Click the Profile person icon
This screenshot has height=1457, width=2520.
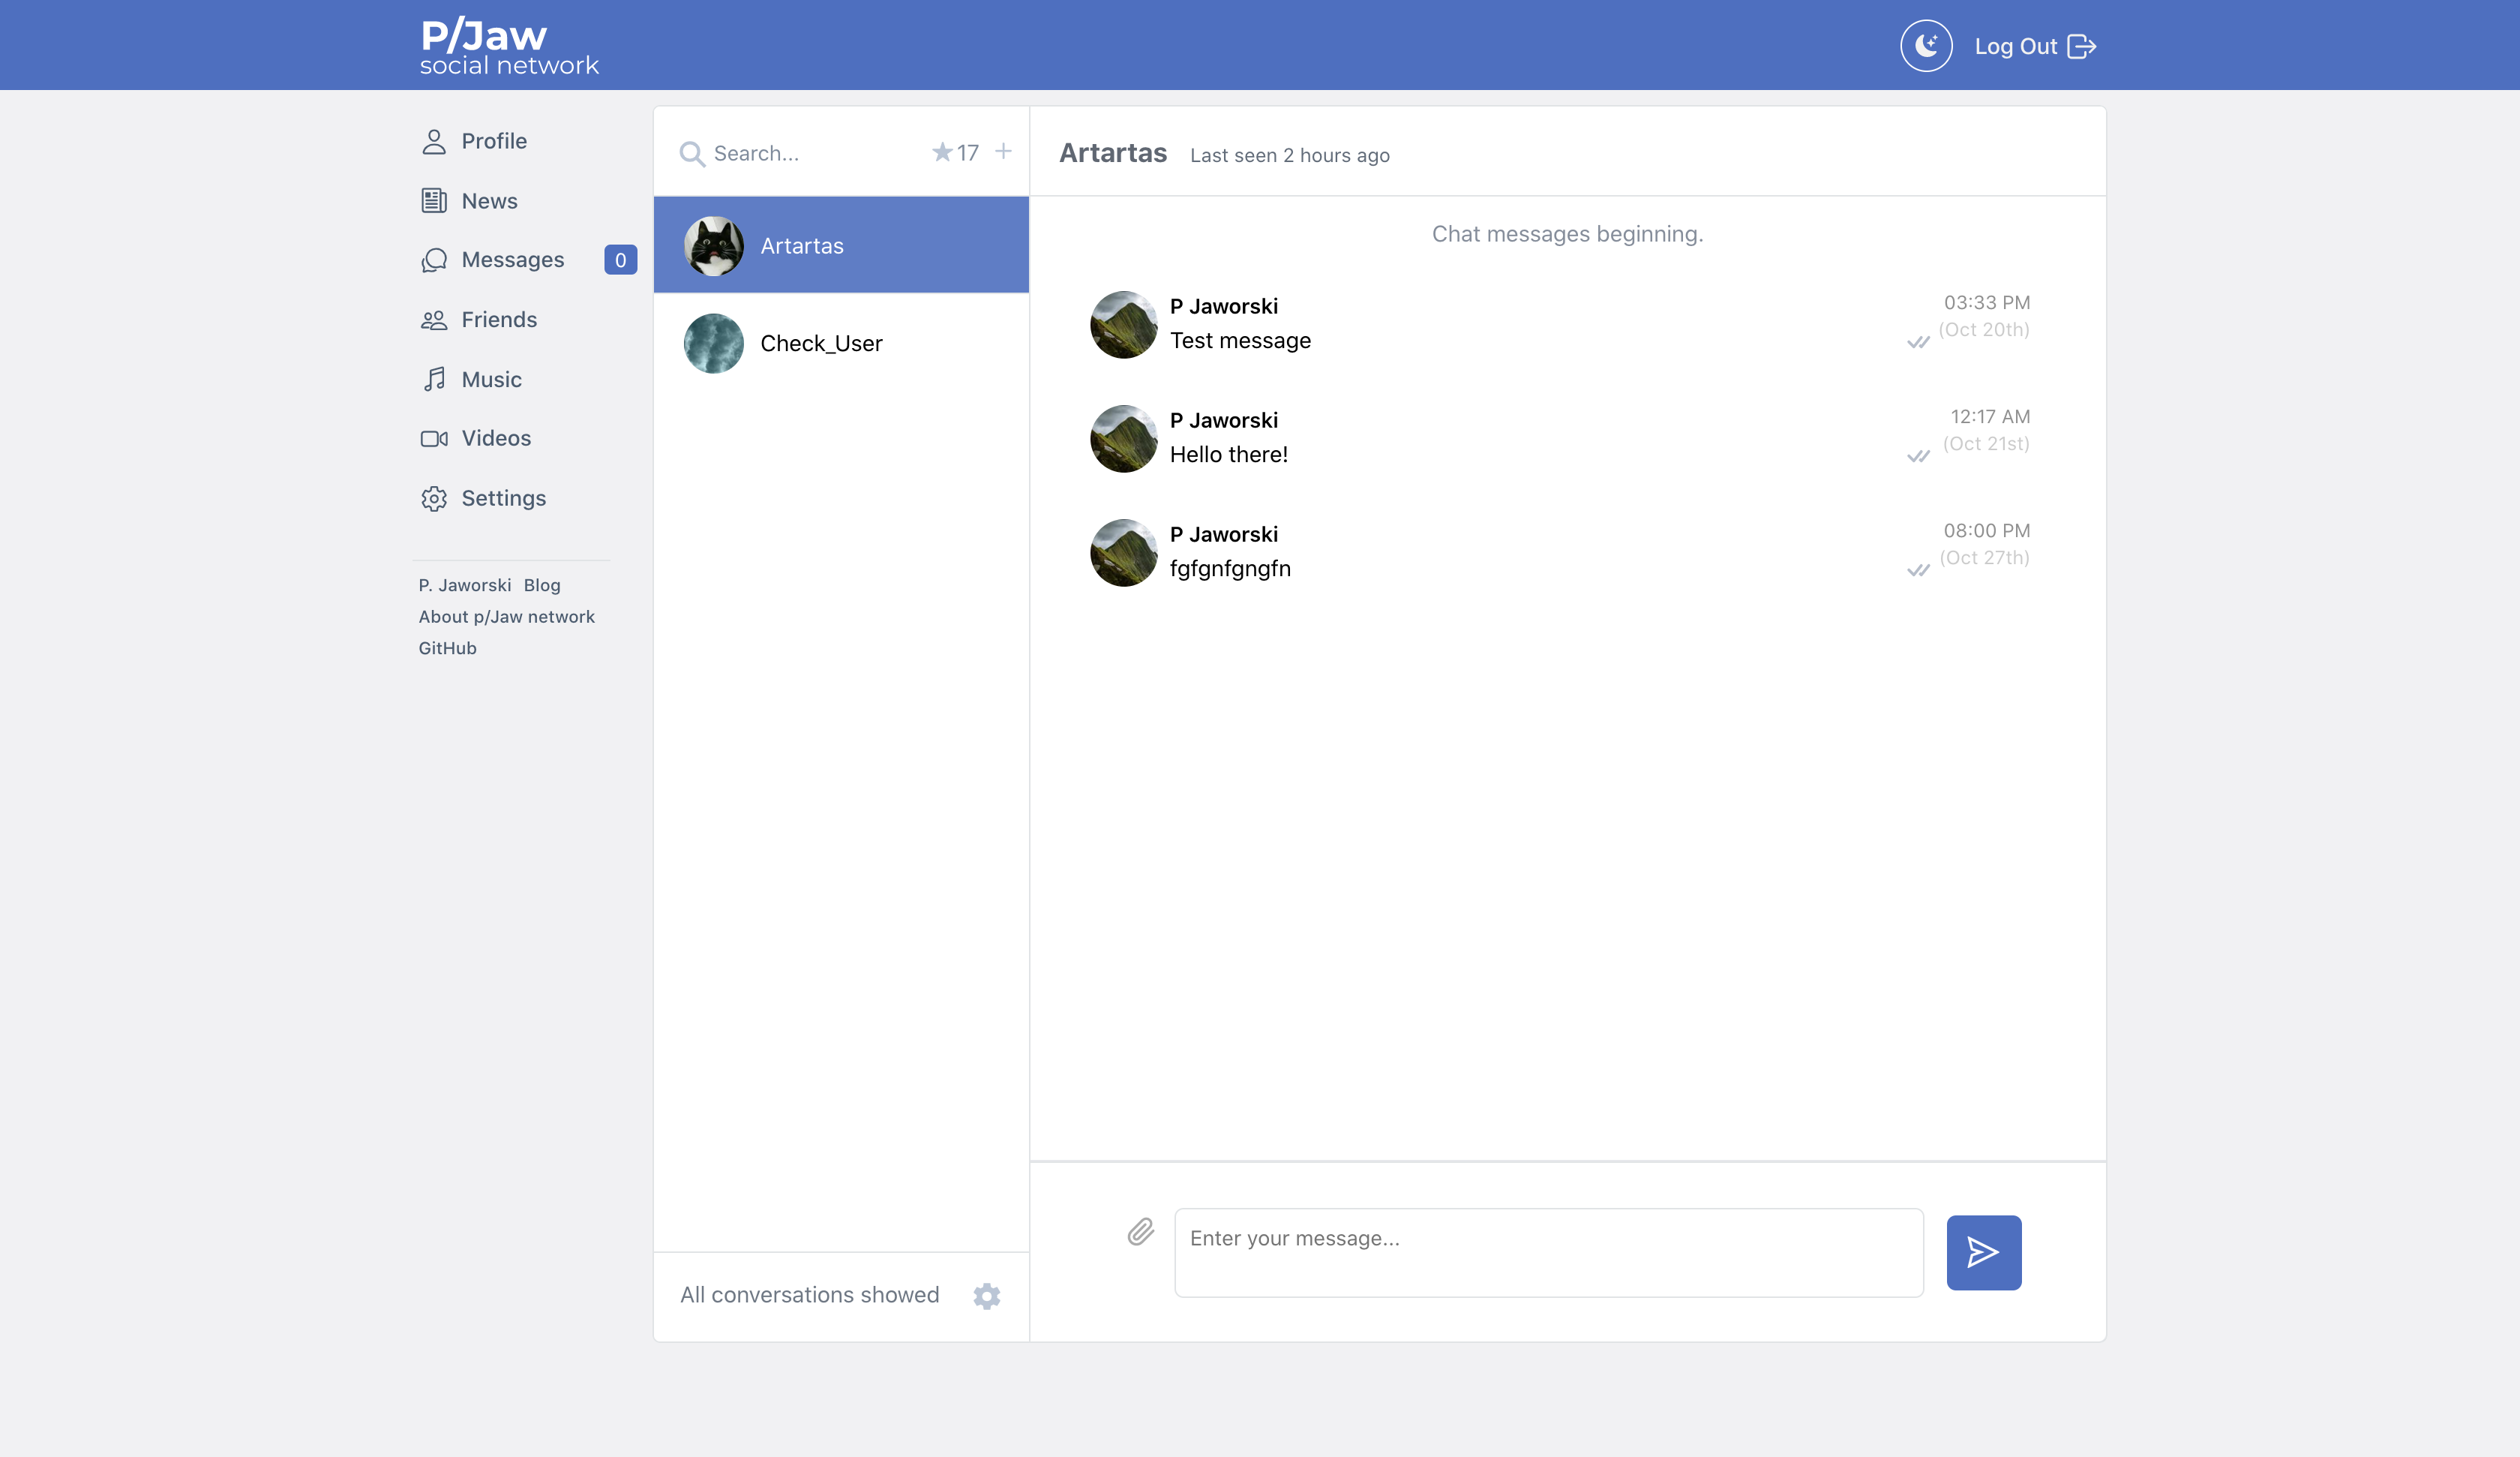pyautogui.click(x=434, y=141)
